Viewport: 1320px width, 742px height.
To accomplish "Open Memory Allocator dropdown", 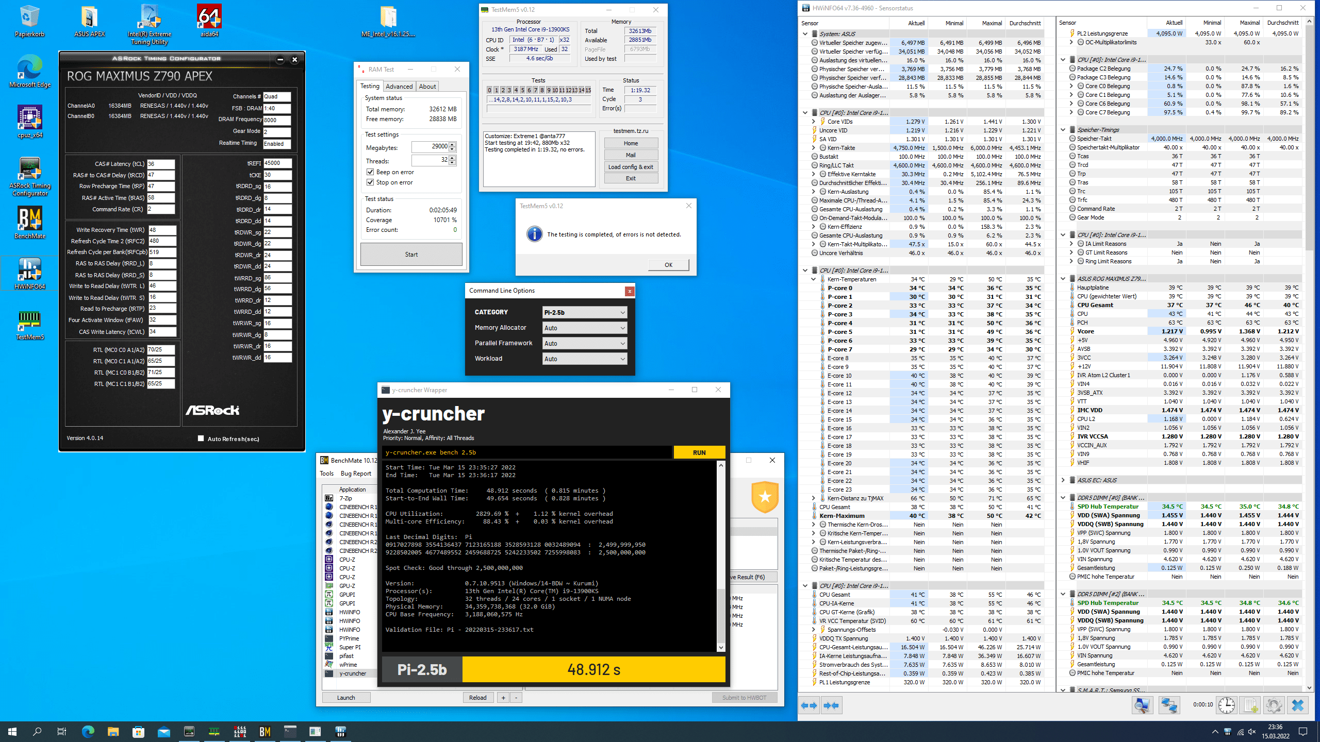I will pyautogui.click(x=585, y=328).
